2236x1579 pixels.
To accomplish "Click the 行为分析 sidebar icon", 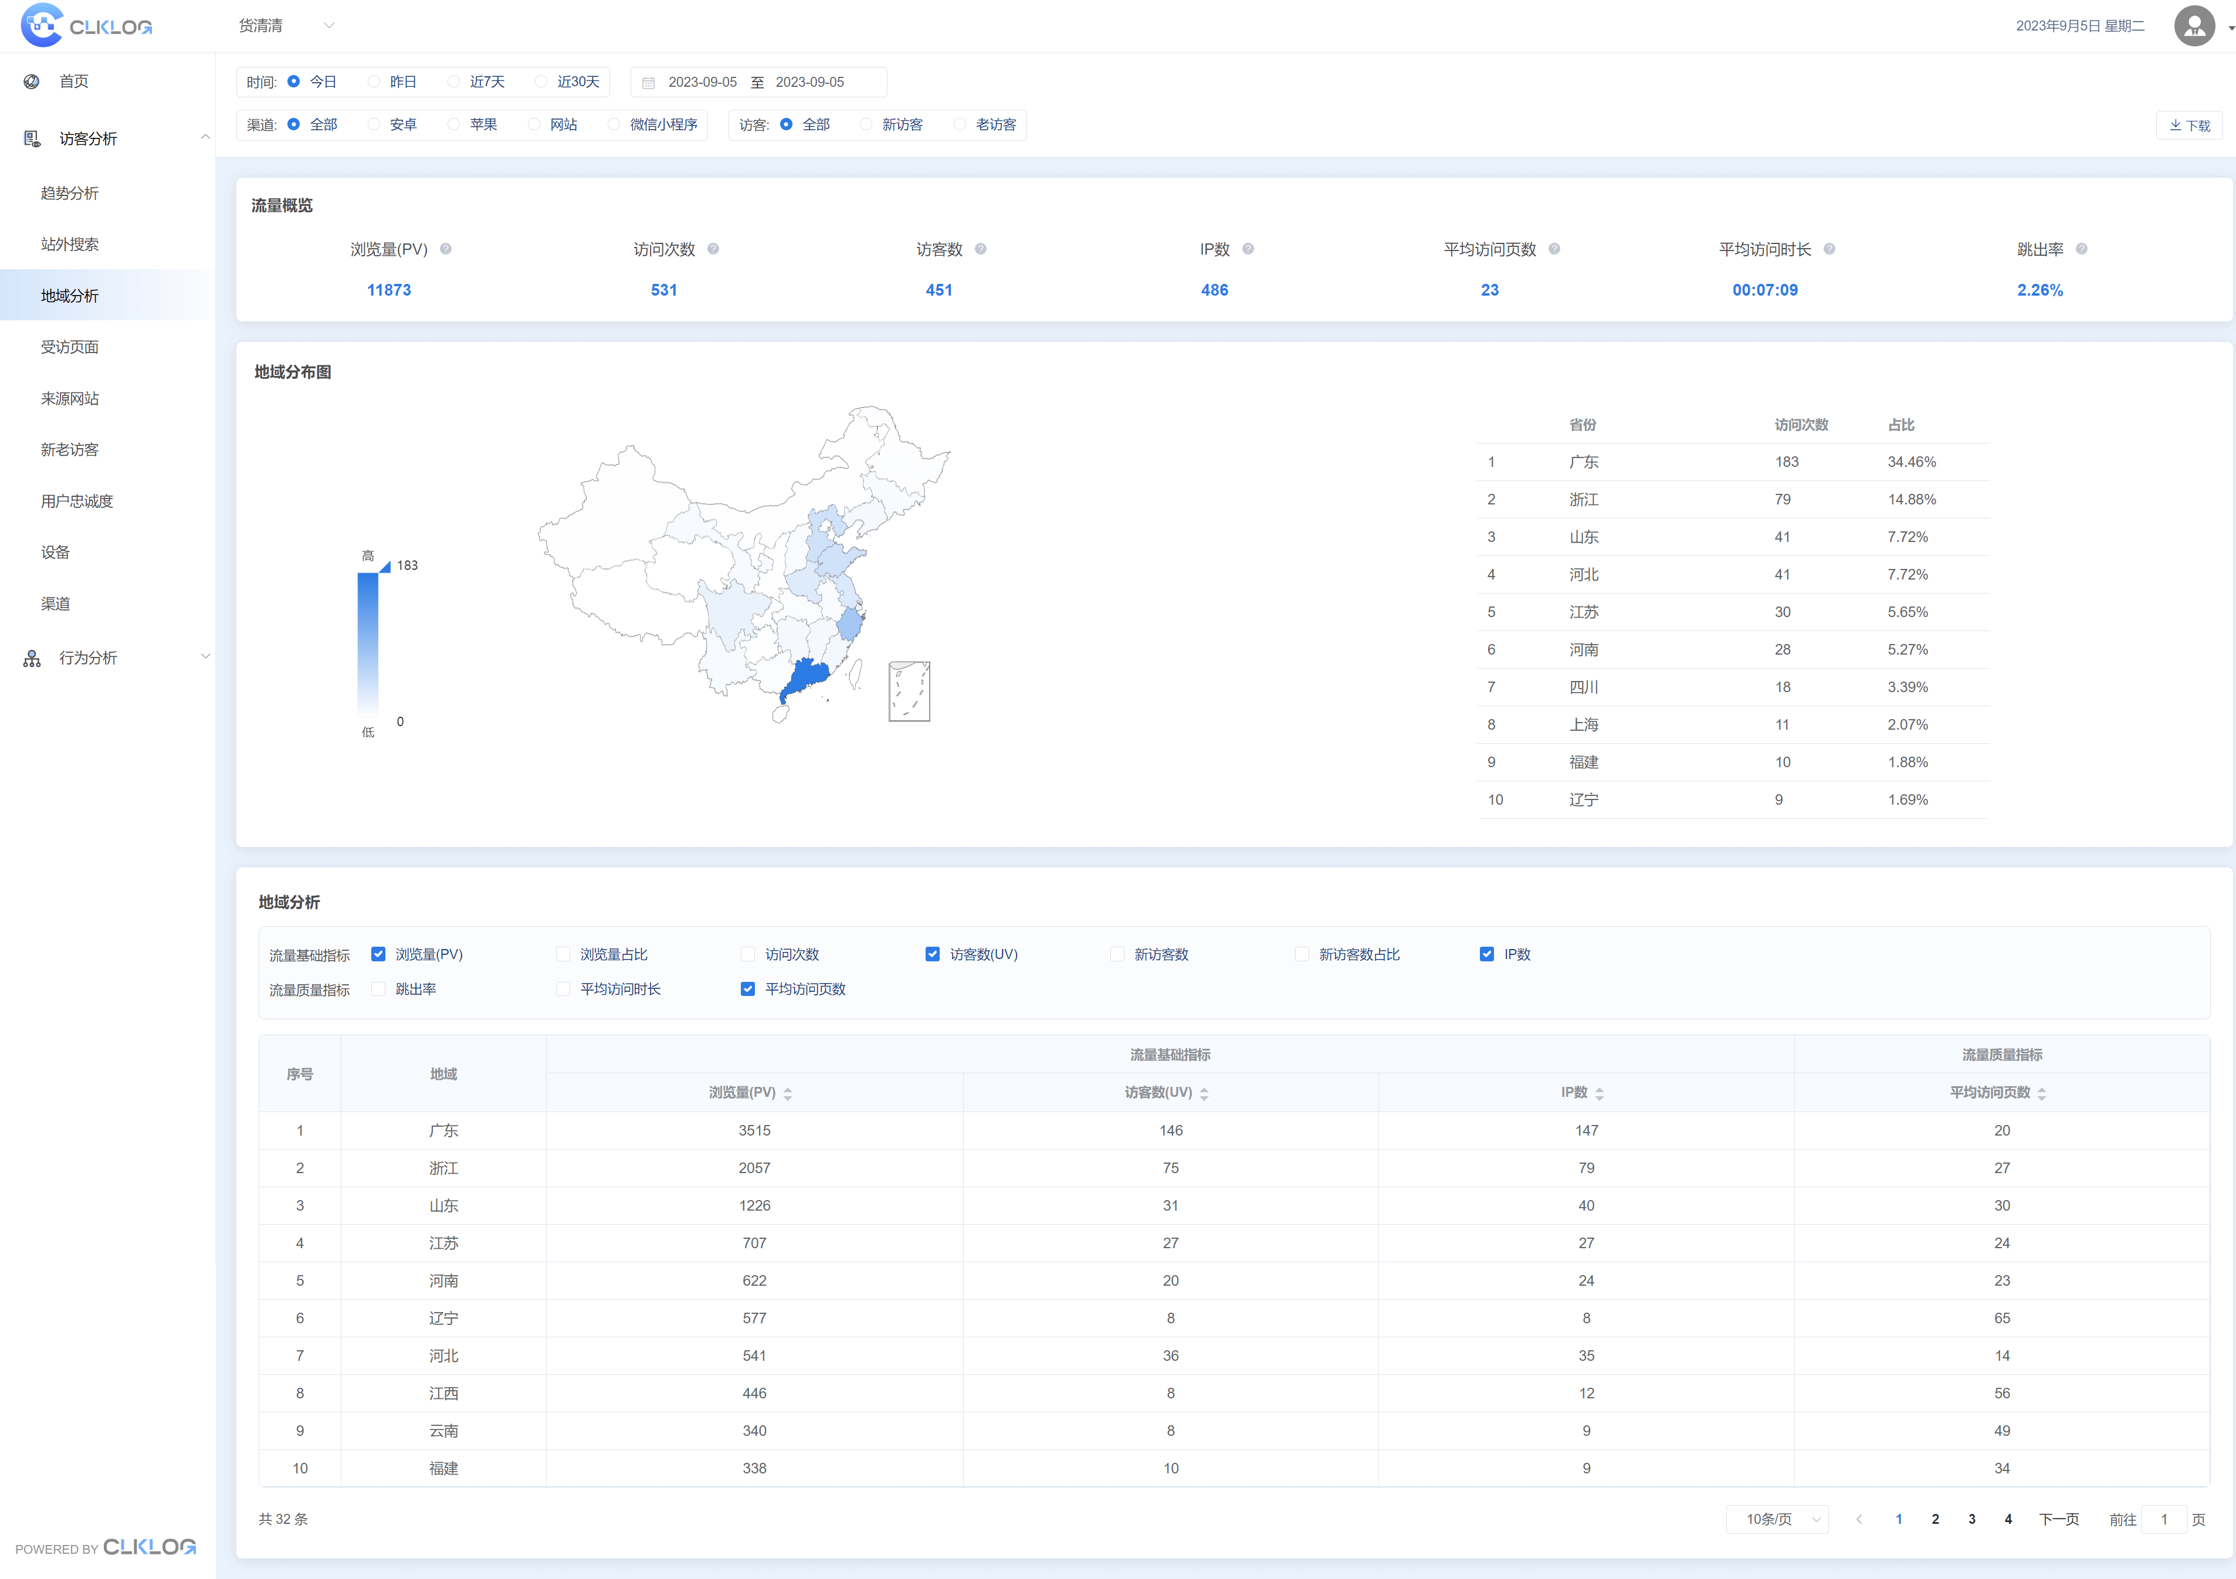I will click(x=31, y=659).
